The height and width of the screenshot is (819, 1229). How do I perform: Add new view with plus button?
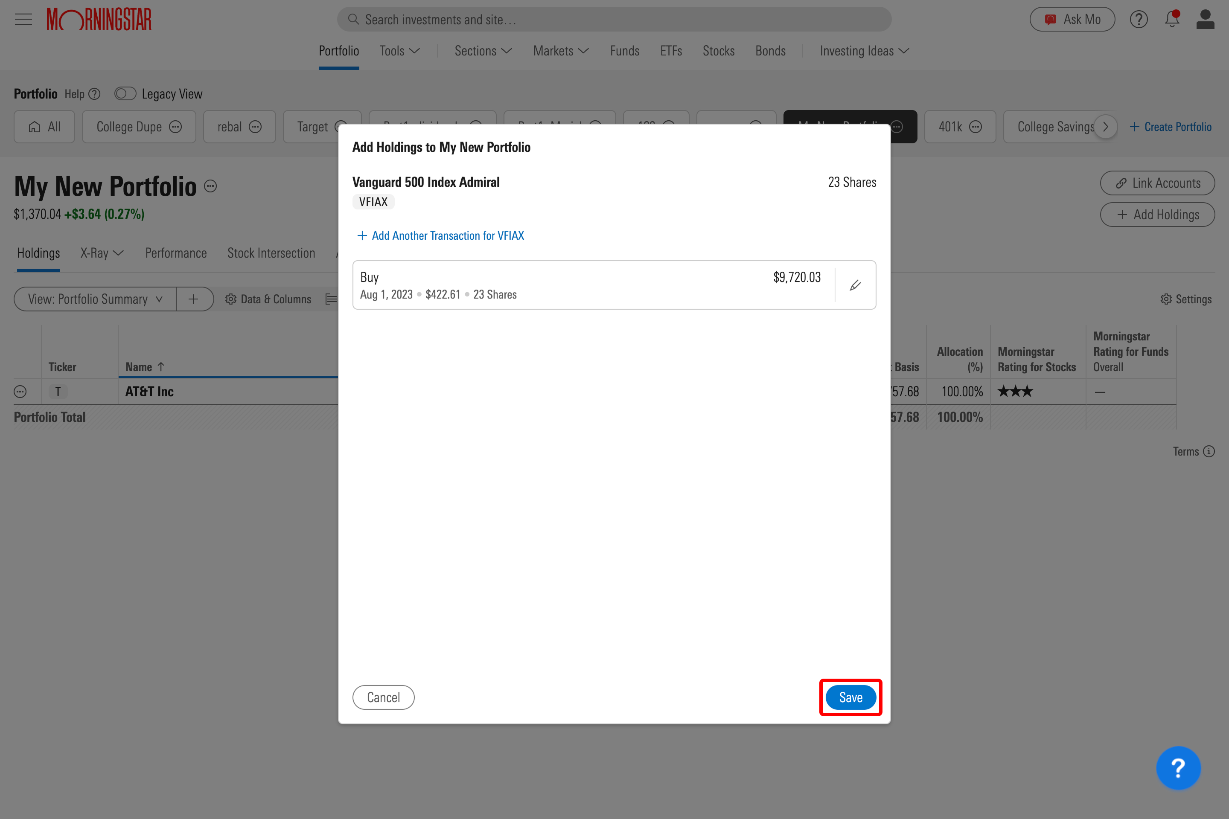(x=193, y=299)
